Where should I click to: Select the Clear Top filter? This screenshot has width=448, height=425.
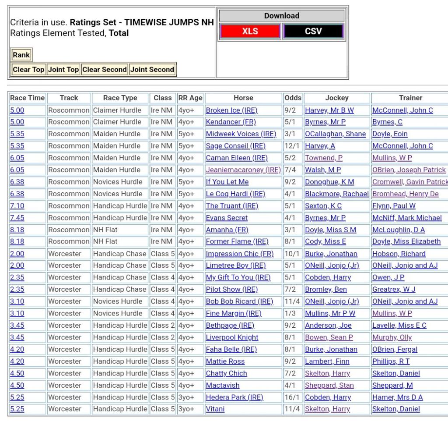tap(28, 69)
